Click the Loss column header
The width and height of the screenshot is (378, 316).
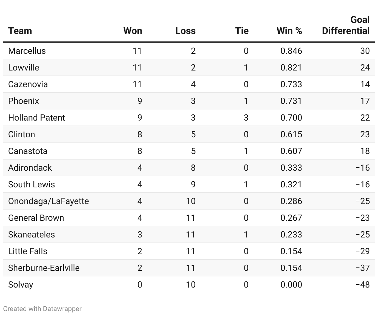pos(185,31)
